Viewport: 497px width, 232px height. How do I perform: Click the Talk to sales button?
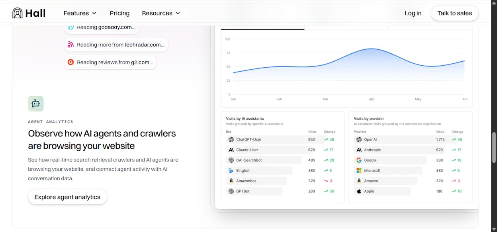454,13
